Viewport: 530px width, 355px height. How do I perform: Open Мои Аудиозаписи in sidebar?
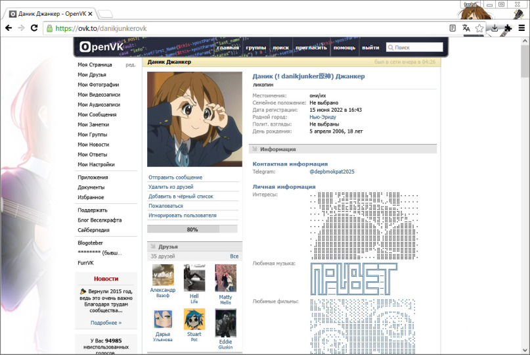point(99,105)
